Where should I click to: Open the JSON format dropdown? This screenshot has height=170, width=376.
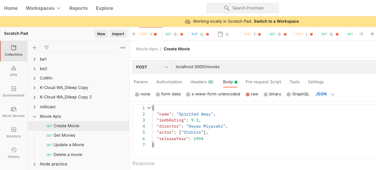point(325,94)
